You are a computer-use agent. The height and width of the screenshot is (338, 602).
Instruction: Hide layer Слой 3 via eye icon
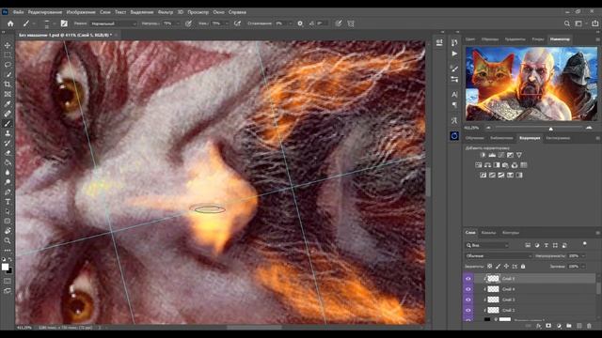[468, 300]
